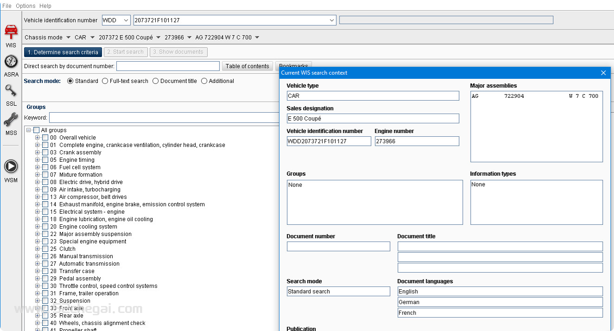Select the 22 Major assembly suspension item

click(91, 234)
